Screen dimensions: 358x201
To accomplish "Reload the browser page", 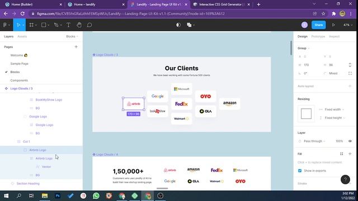I will point(22,13).
